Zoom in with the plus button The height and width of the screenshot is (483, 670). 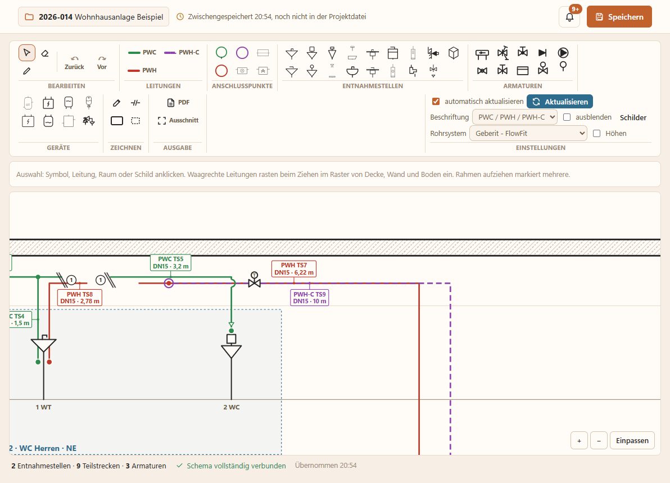coord(579,440)
